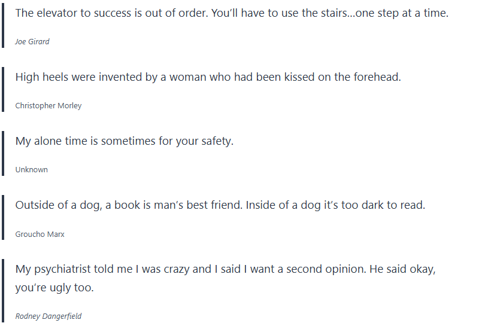Click the words "you're ugly too."
This screenshot has width=485, height=326.
pos(54,288)
